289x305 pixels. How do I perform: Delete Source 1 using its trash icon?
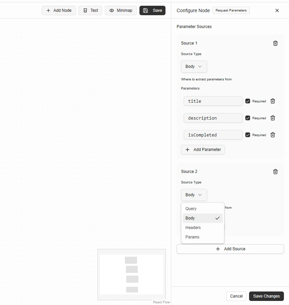pyautogui.click(x=275, y=43)
